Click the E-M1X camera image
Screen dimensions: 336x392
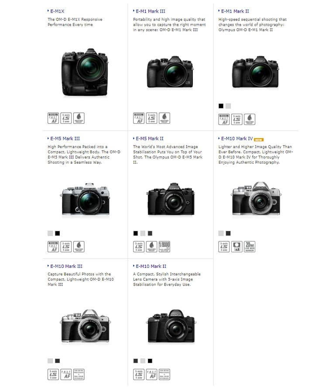tap(85, 72)
